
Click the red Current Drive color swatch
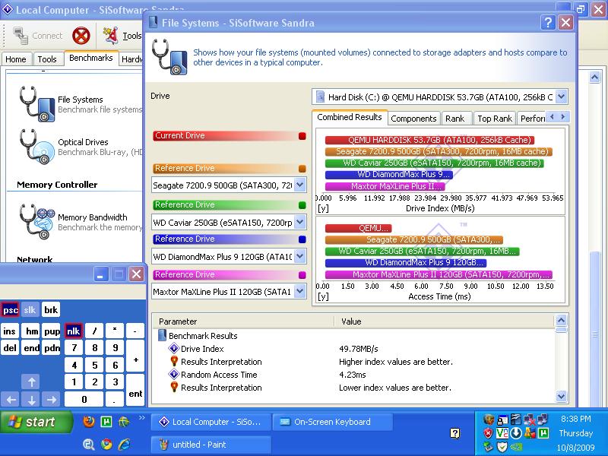click(x=302, y=136)
